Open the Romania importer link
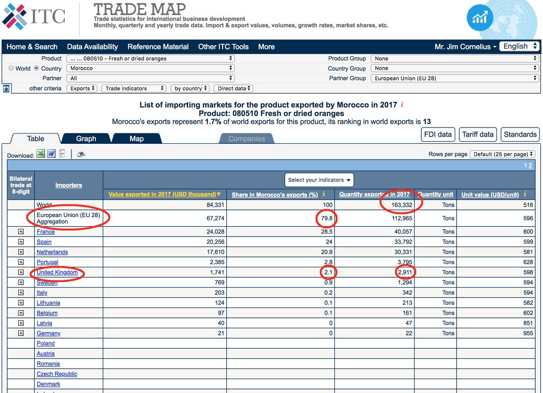543x393 pixels. tap(48, 364)
